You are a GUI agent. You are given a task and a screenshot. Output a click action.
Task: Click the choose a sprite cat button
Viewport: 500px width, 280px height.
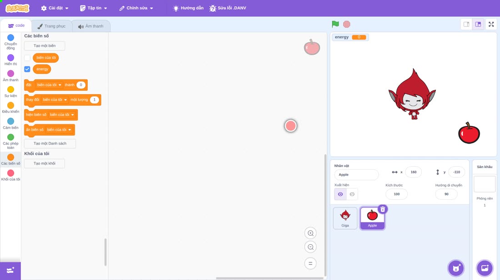click(x=456, y=268)
